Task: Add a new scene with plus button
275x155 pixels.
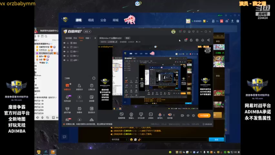Action: (95, 38)
